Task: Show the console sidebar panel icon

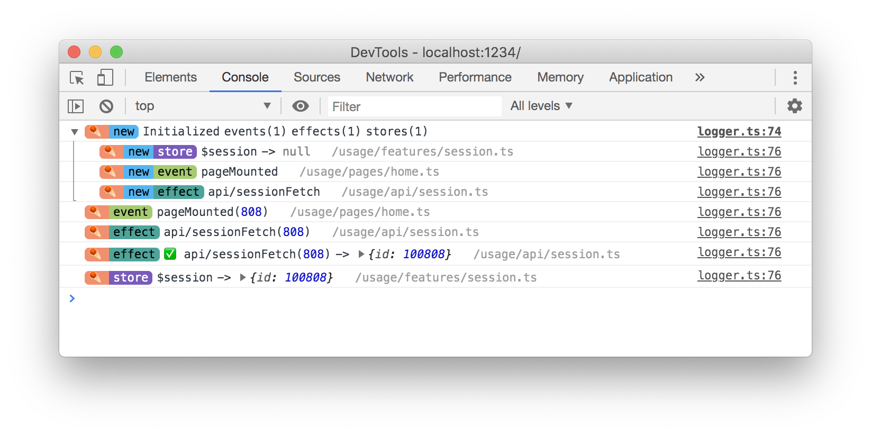Action: pos(76,106)
